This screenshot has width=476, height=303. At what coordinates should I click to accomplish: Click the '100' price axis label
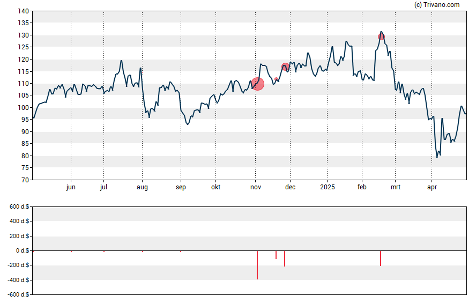click(x=24, y=107)
